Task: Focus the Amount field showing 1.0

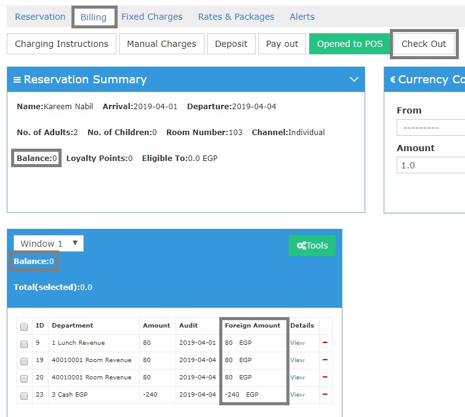Action: [x=431, y=165]
